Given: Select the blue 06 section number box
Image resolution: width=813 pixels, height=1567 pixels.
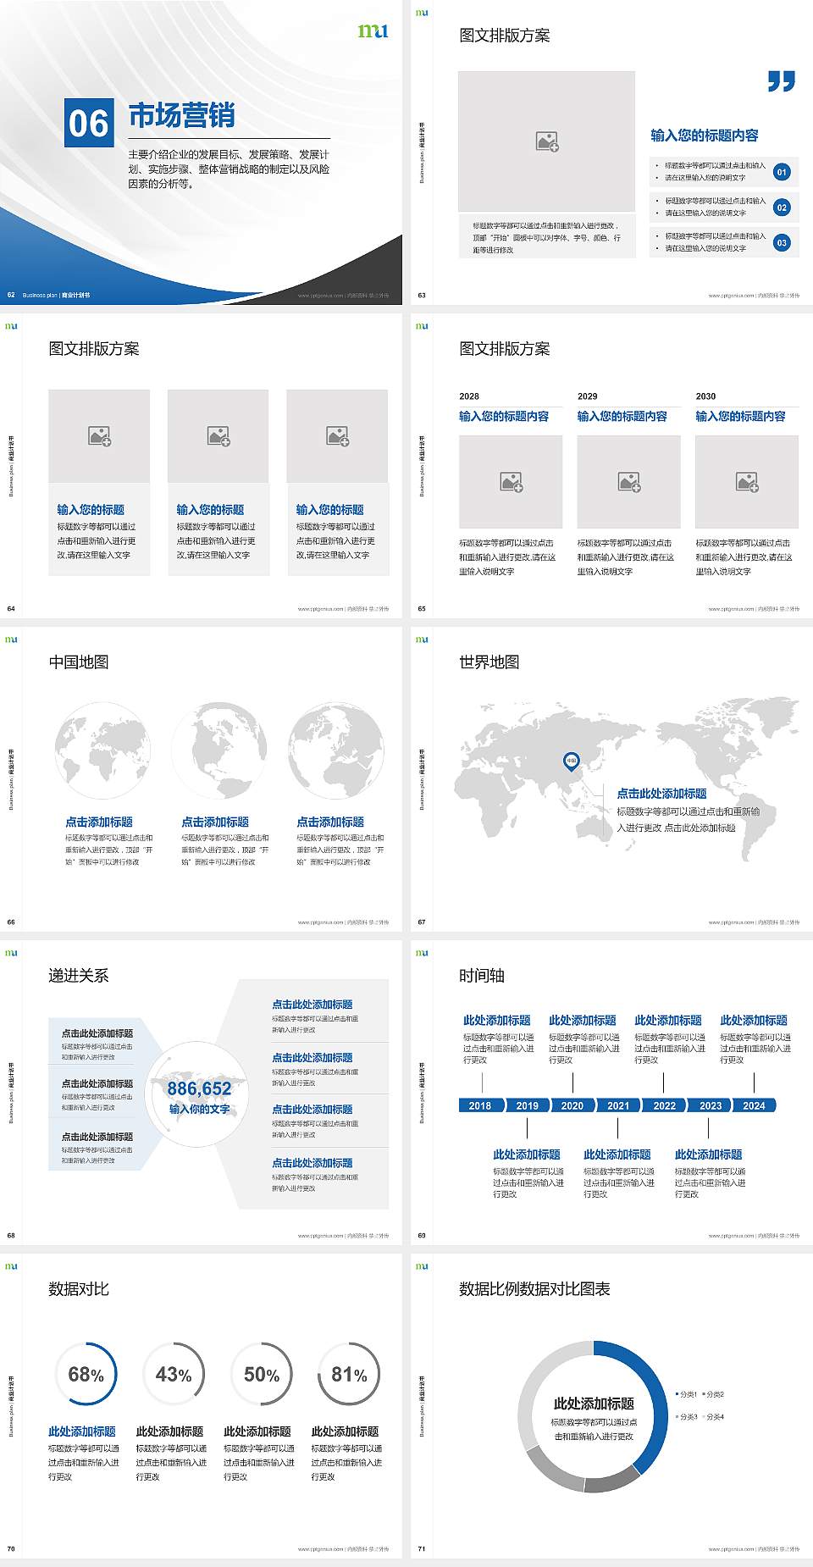Looking at the screenshot, I should pos(89,124).
